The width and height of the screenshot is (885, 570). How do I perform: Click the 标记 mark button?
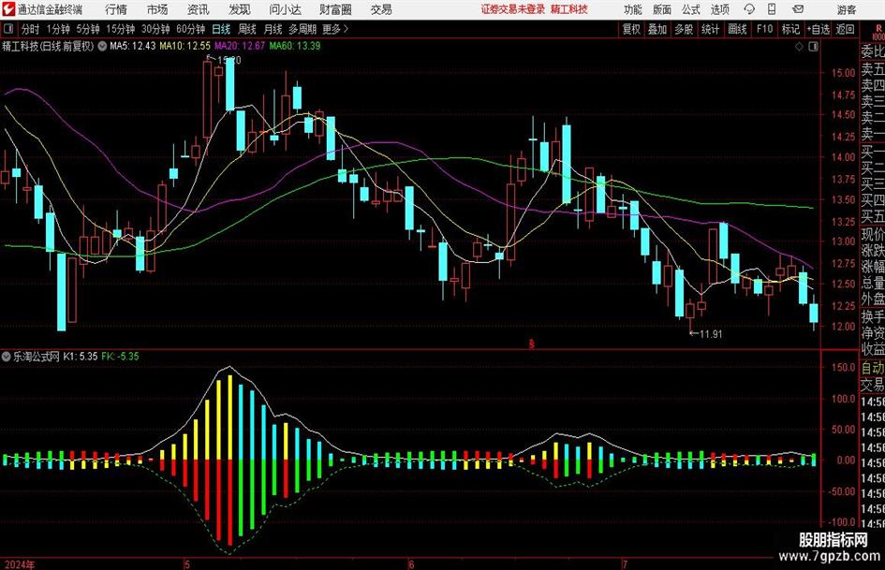click(x=790, y=29)
